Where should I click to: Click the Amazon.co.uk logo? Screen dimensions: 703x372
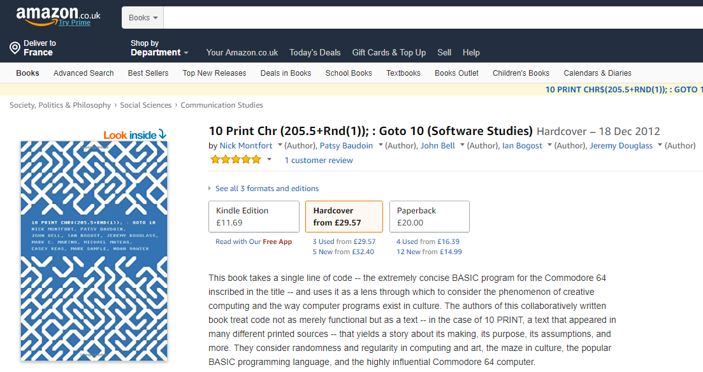pyautogui.click(x=58, y=16)
